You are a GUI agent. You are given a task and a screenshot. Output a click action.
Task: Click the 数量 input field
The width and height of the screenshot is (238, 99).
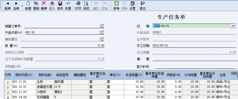(x=63, y=45)
